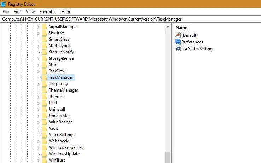Expand the Themes key
Screen dimensions: 261x163
[38, 97]
